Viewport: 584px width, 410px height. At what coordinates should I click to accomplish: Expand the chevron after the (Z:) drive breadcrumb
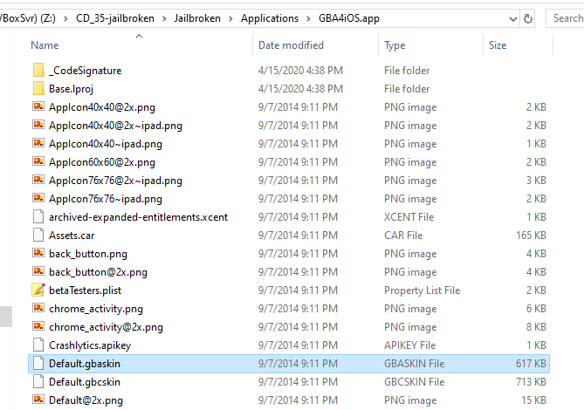pyautogui.click(x=65, y=18)
